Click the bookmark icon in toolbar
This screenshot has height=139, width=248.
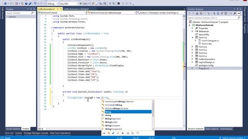119,3
